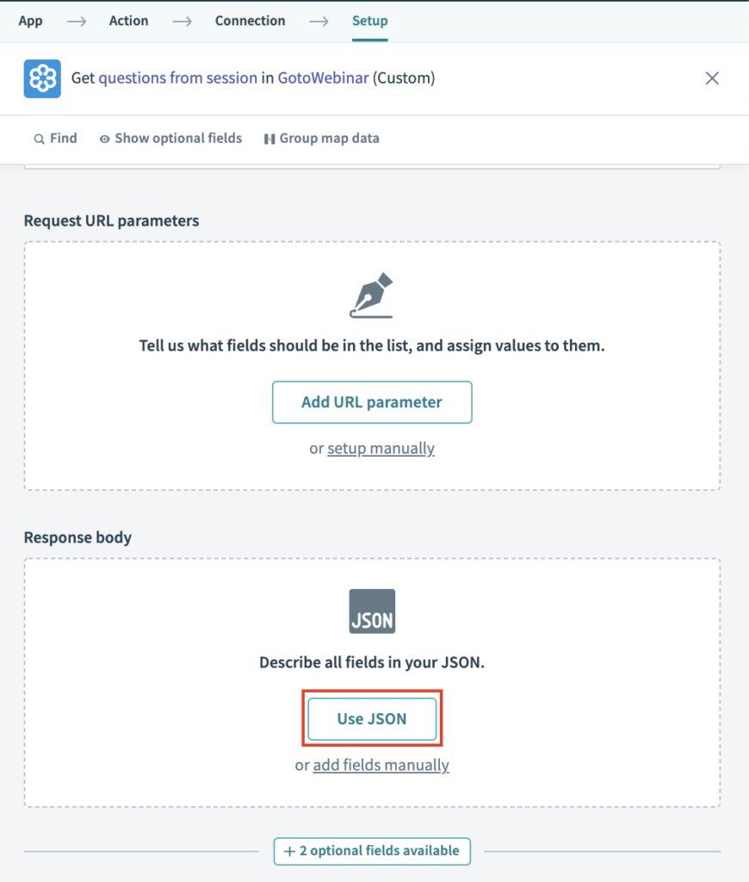Click the arrow between Connection and Setup
Viewport: 749px width, 882px height.
point(319,21)
